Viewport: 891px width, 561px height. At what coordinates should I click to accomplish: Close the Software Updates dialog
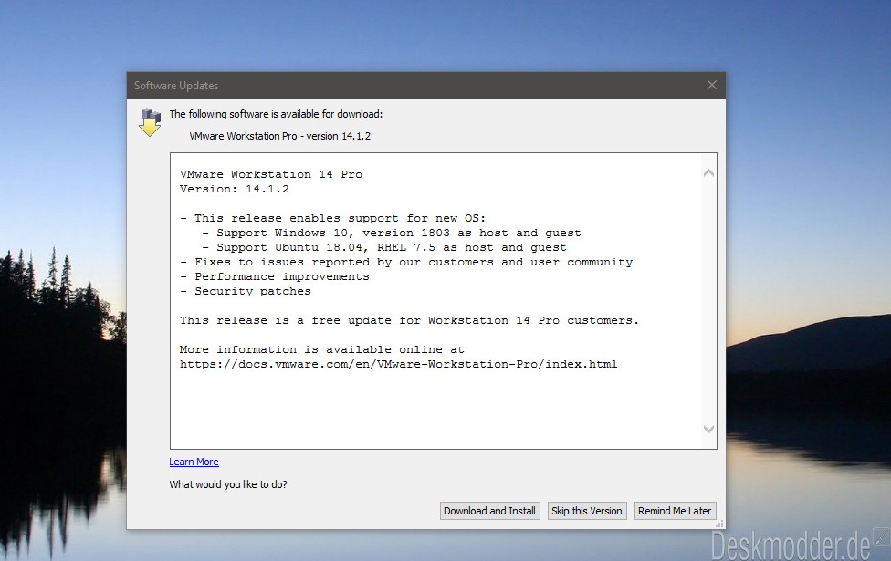click(711, 85)
